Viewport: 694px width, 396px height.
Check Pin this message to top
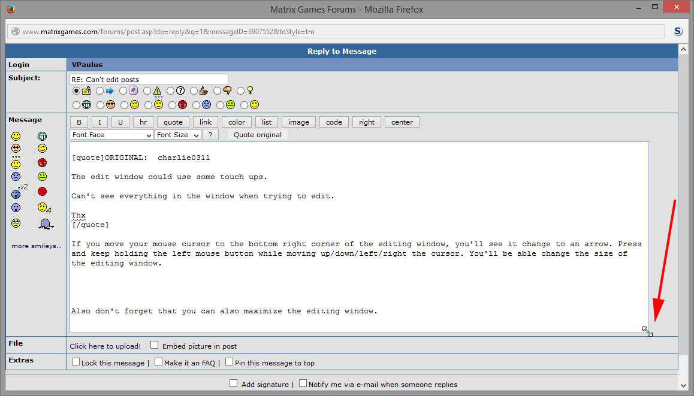(x=229, y=361)
